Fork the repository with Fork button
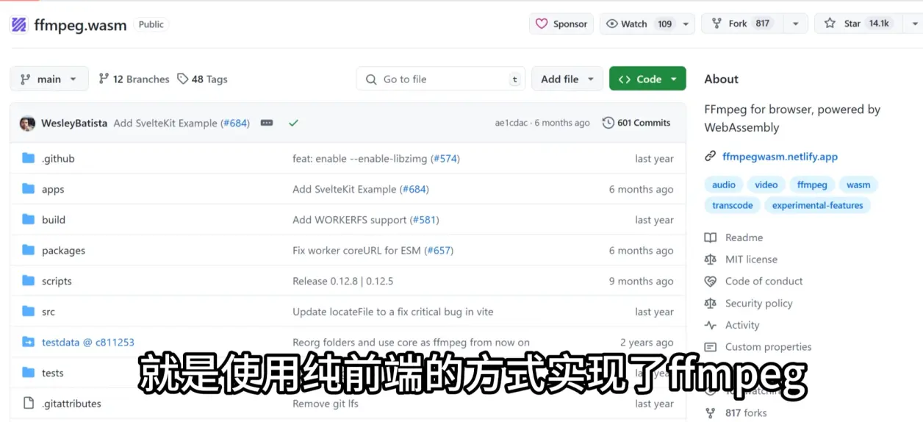 pos(741,24)
